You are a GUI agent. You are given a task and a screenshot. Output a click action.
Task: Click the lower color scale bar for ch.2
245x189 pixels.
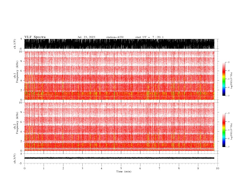[224, 130]
